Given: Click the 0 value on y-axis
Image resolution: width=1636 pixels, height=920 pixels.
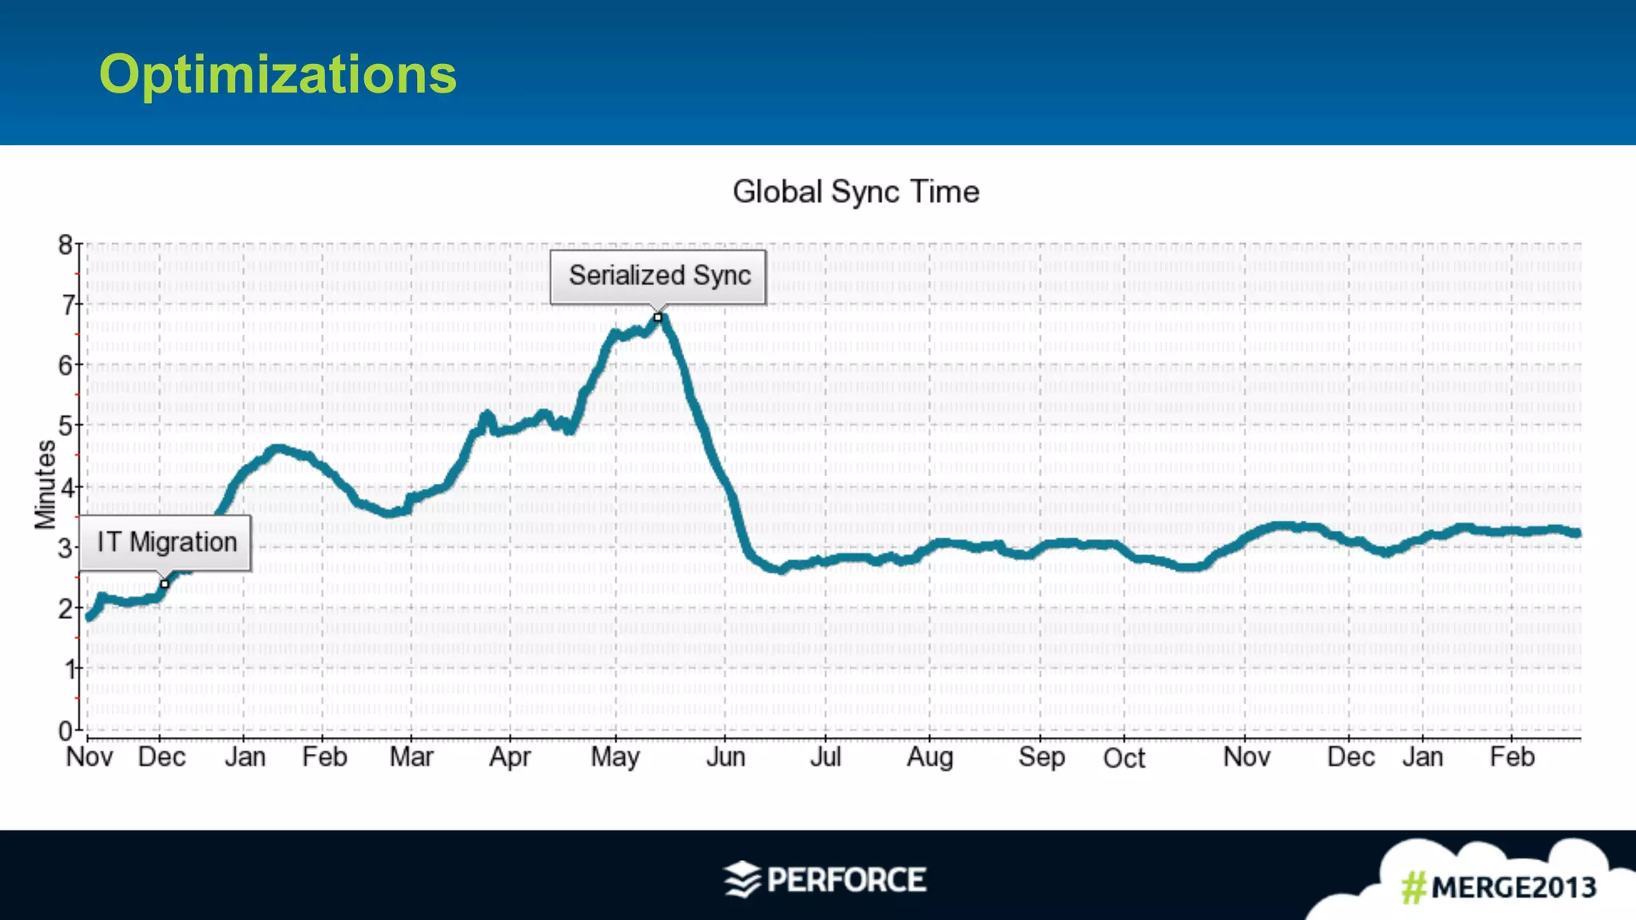Looking at the screenshot, I should pos(65,730).
